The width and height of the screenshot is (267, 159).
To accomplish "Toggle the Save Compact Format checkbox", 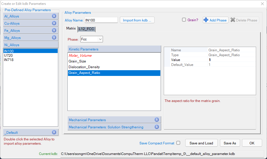I will click(x=178, y=143).
